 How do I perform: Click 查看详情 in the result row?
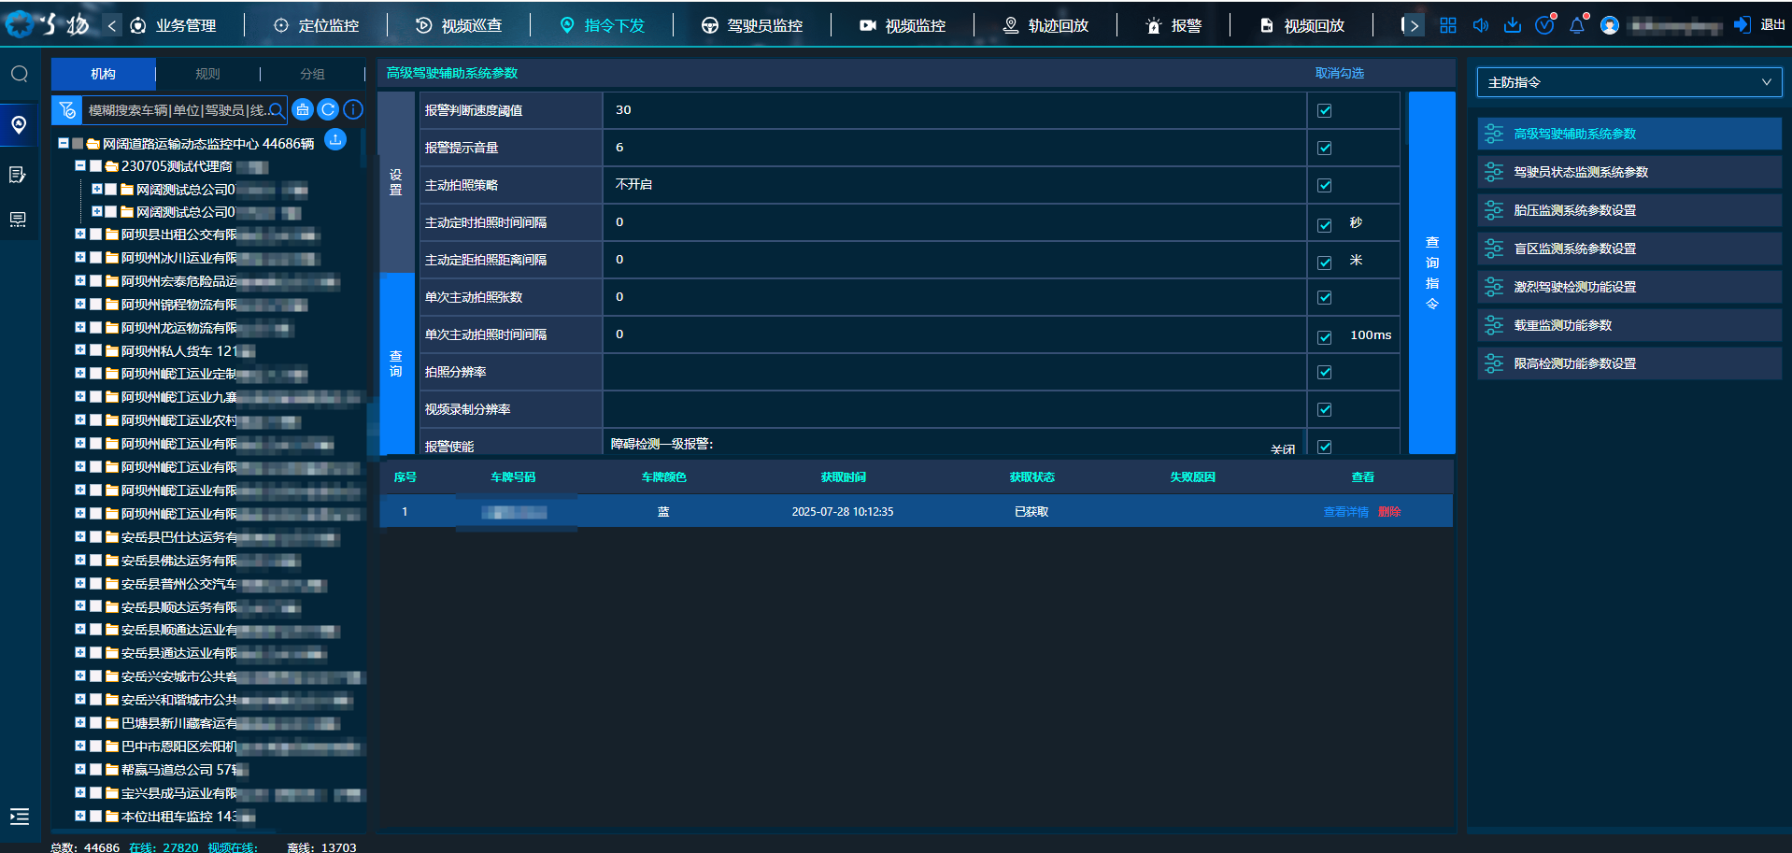coord(1345,512)
